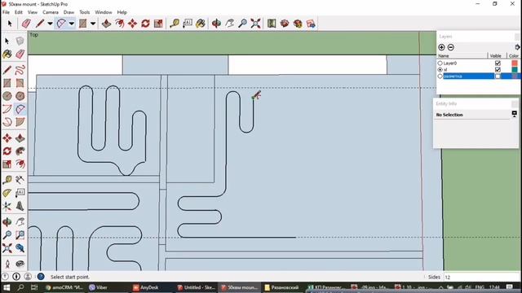522x293 pixels.
Task: Select the Pie tool
Action: 20,122
